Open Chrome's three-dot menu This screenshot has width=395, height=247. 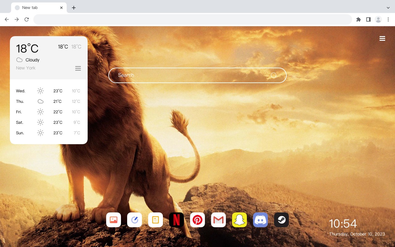pyautogui.click(x=388, y=19)
